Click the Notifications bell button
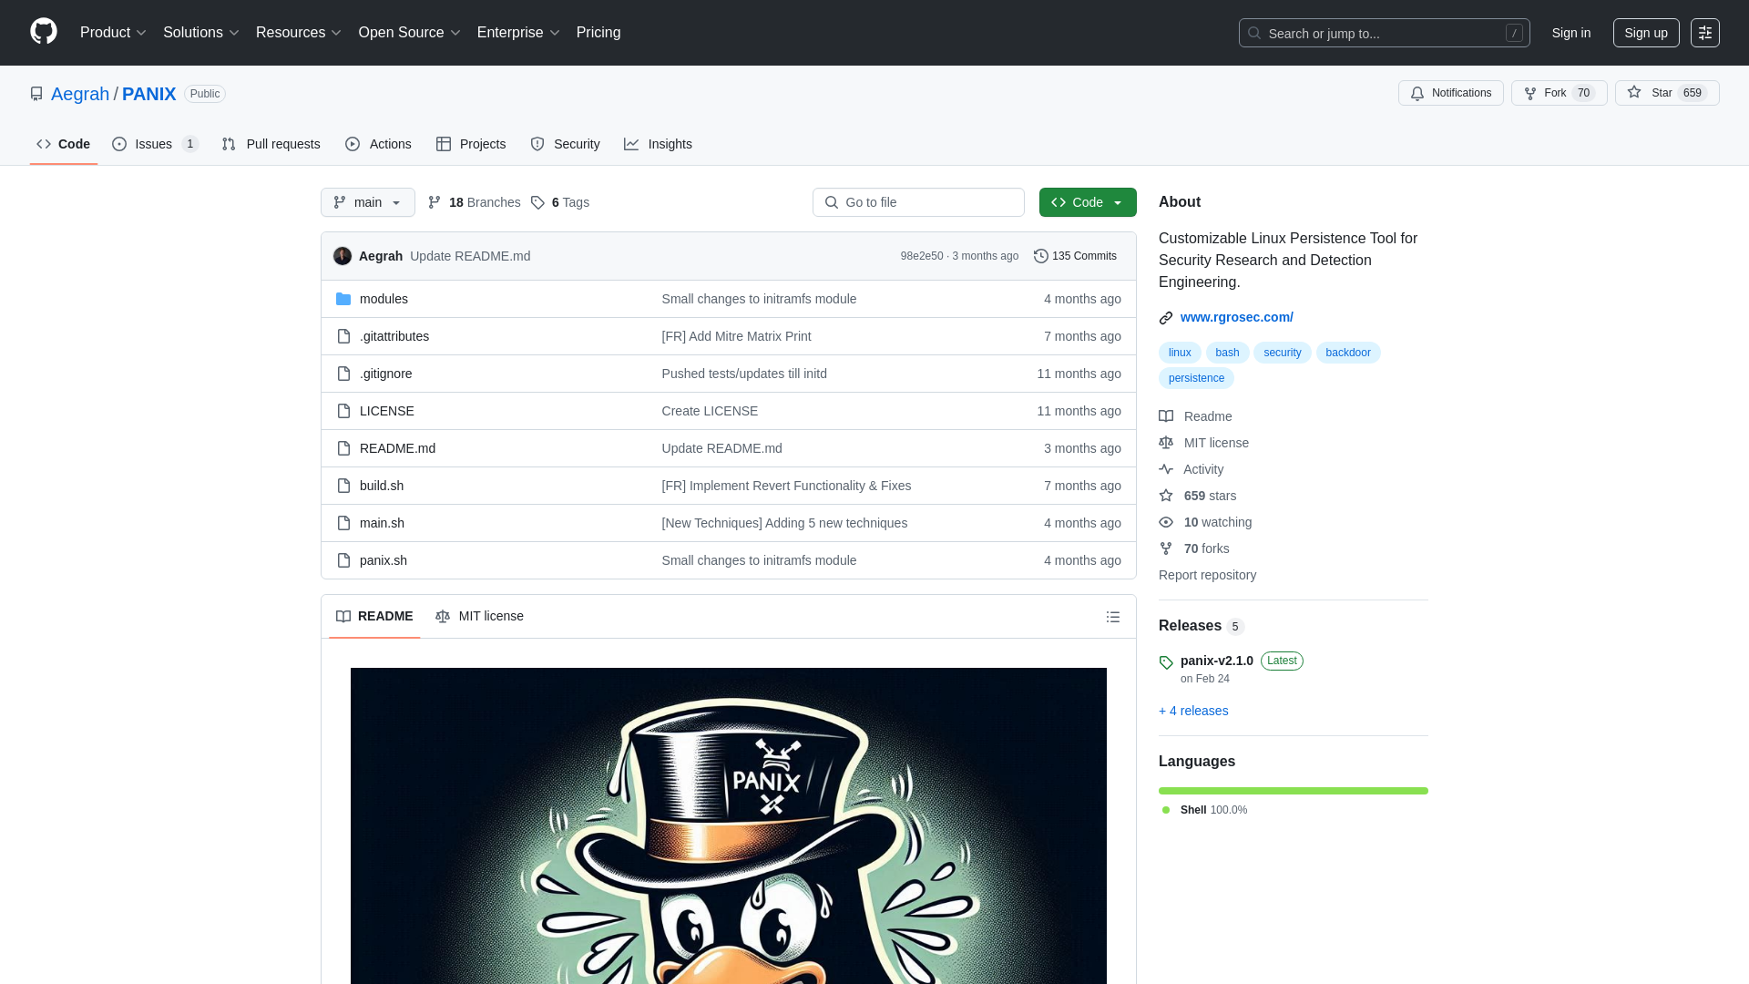Viewport: 1749px width, 984px height. pos(1450,93)
